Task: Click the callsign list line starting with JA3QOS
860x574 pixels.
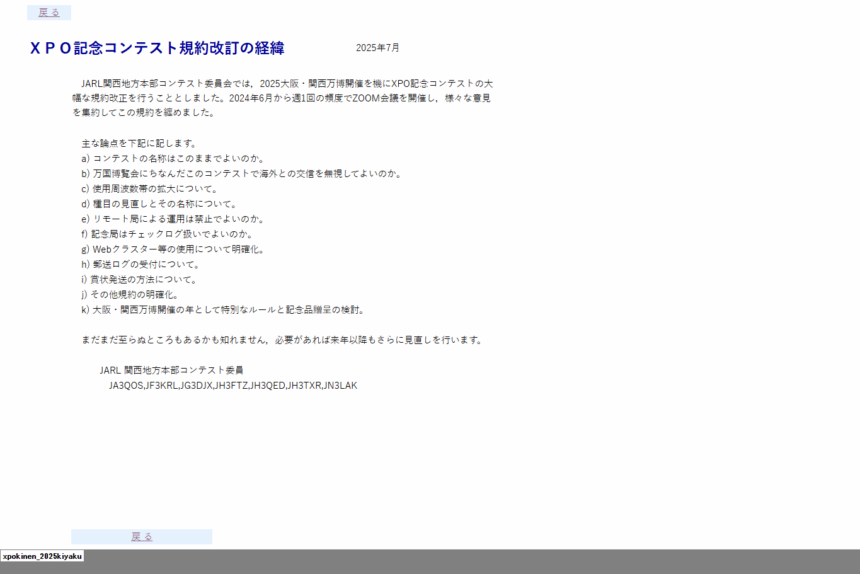Action: (233, 386)
